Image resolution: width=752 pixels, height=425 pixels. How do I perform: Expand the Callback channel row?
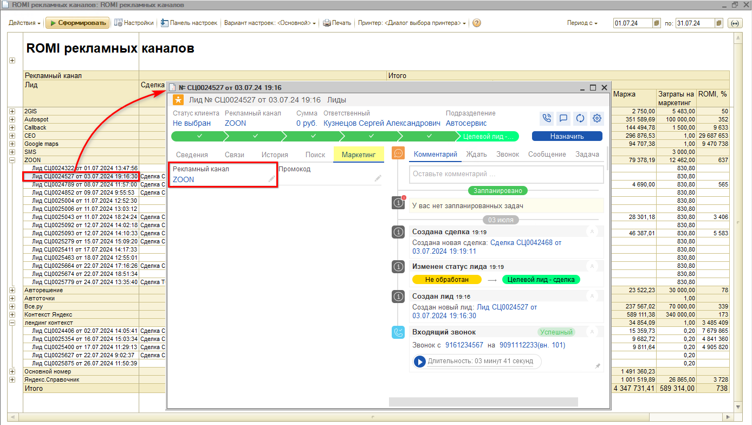click(12, 127)
